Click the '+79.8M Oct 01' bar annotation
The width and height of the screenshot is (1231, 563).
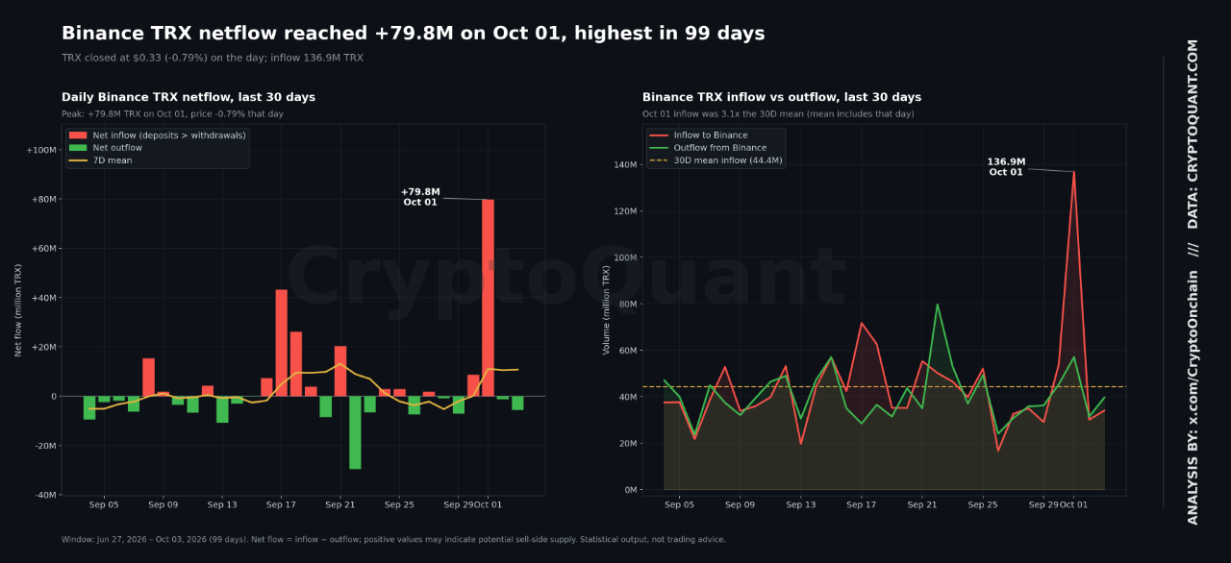(x=420, y=197)
